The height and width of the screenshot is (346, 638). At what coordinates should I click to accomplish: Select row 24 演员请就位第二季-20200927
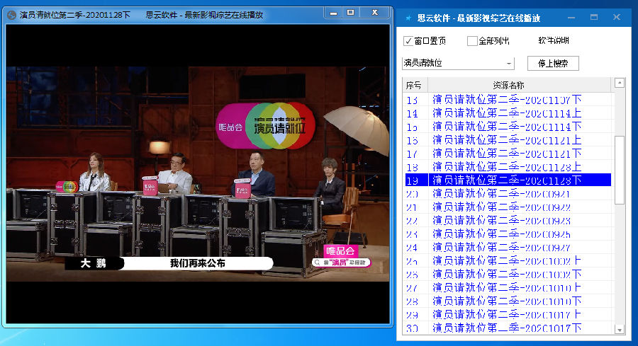click(x=508, y=247)
